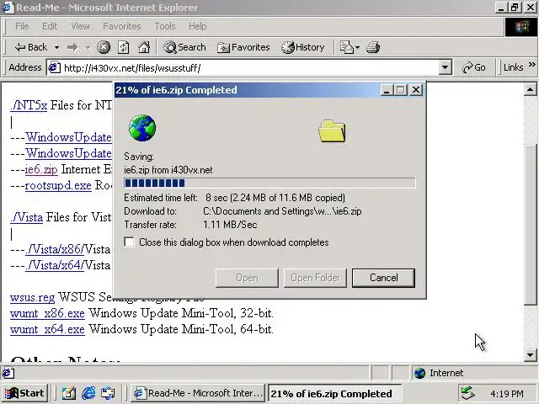The image size is (539, 404).
Task: Open the Start menu
Action: click(24, 393)
